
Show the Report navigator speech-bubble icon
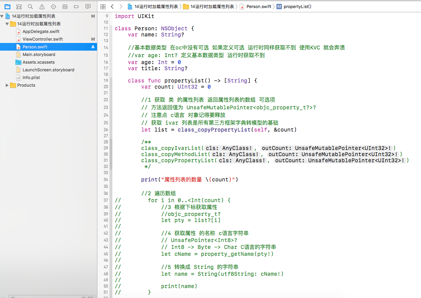coord(88,7)
